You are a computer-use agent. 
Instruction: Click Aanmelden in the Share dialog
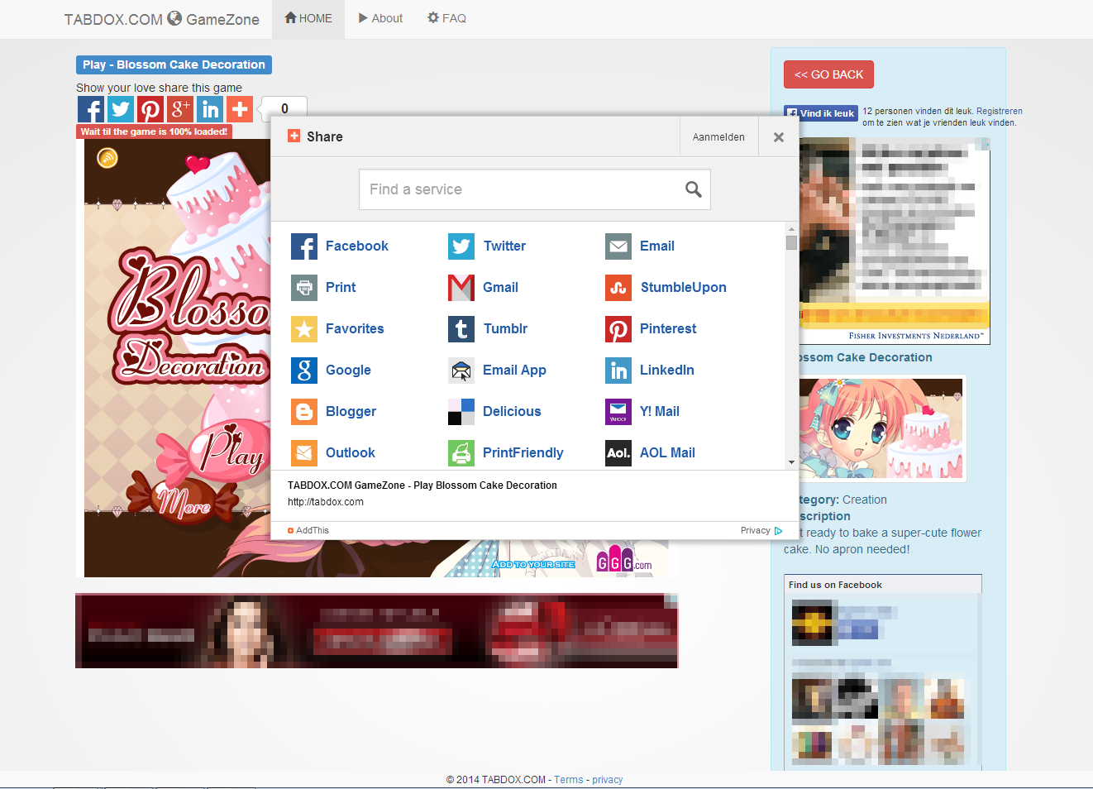click(718, 137)
